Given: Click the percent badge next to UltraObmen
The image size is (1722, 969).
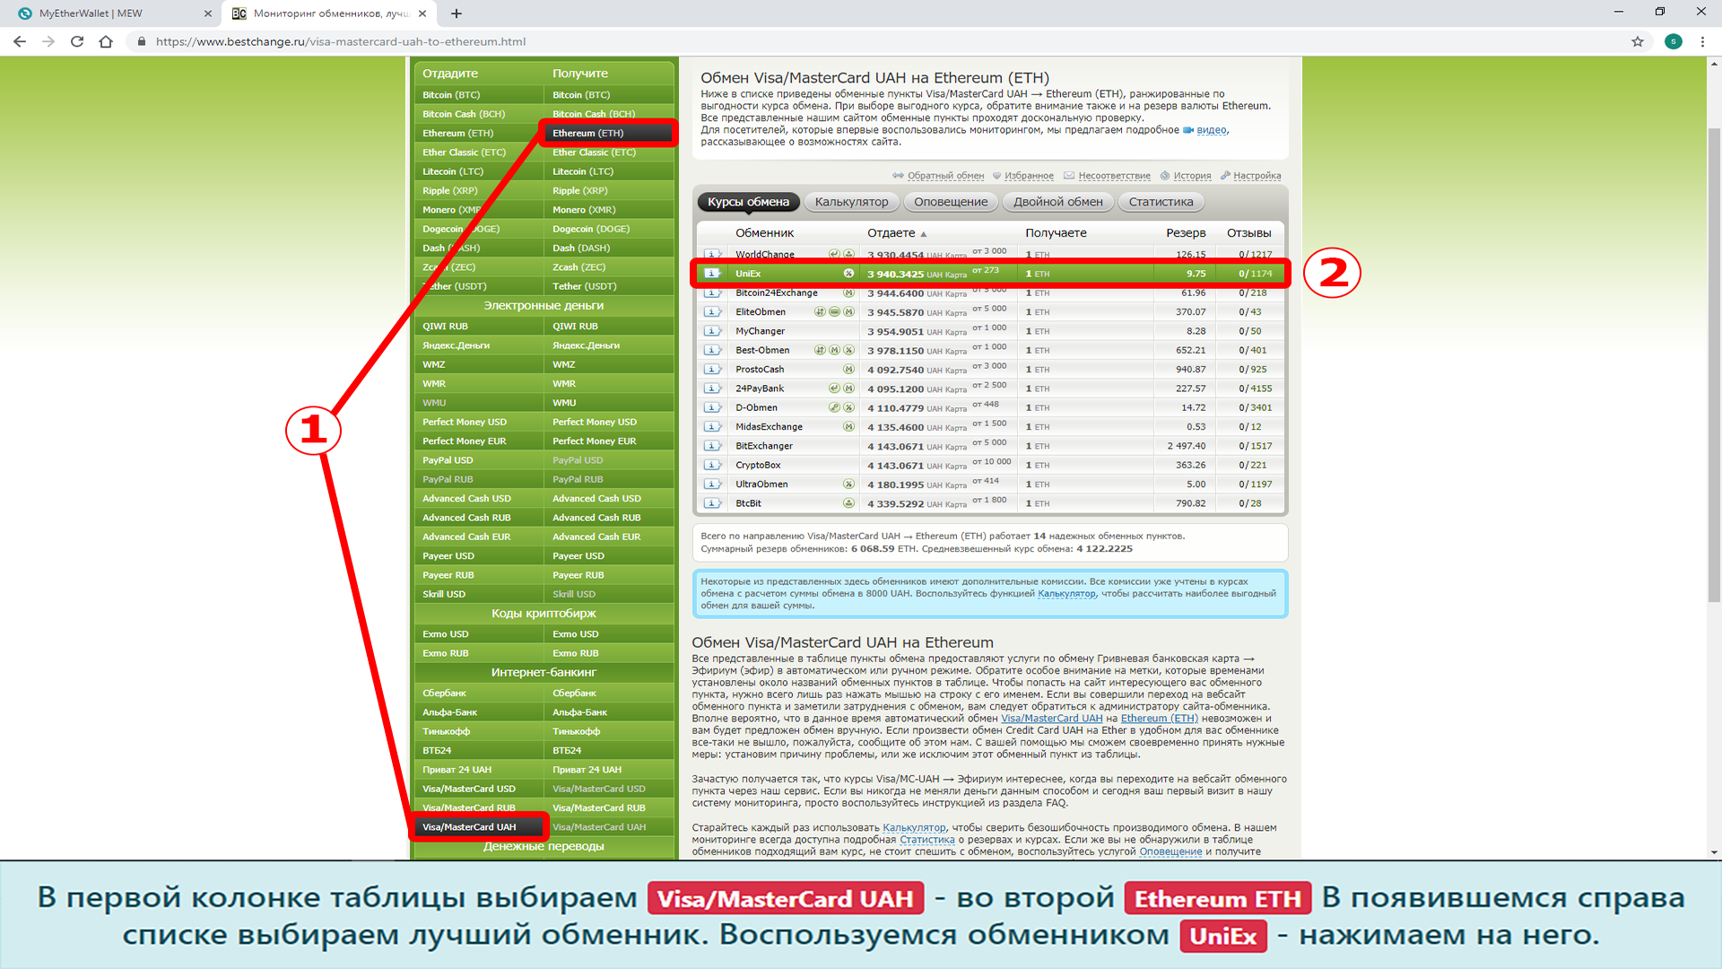Looking at the screenshot, I should point(848,484).
